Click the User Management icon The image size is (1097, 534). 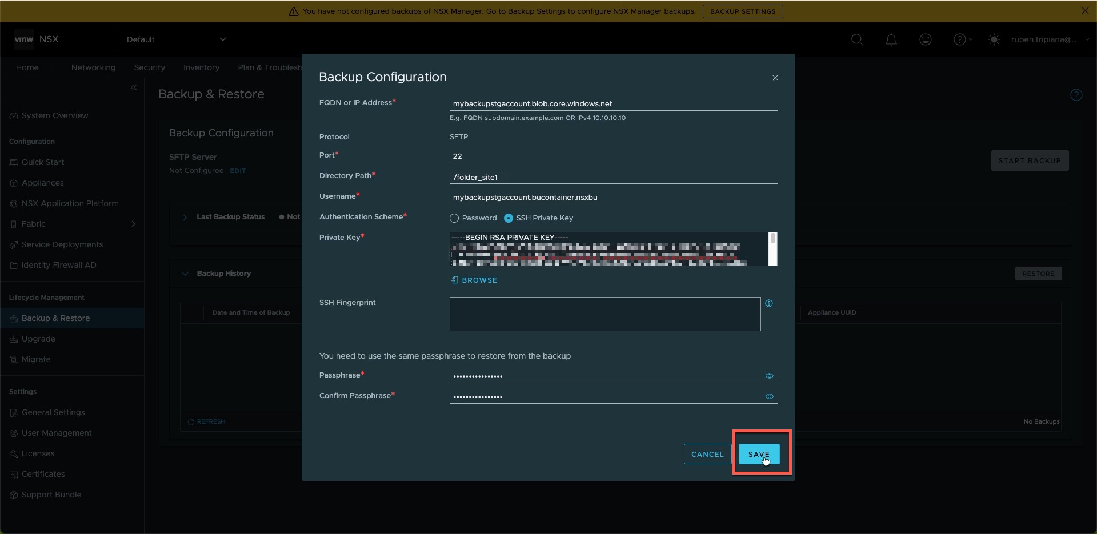pyautogui.click(x=14, y=433)
